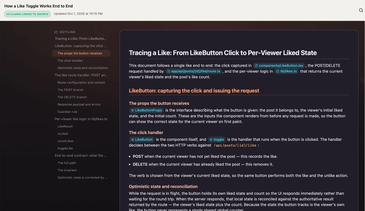The image size is (365, 211).
Task: Open the lib/likes.ts file chip
Action: (x=286, y=71)
